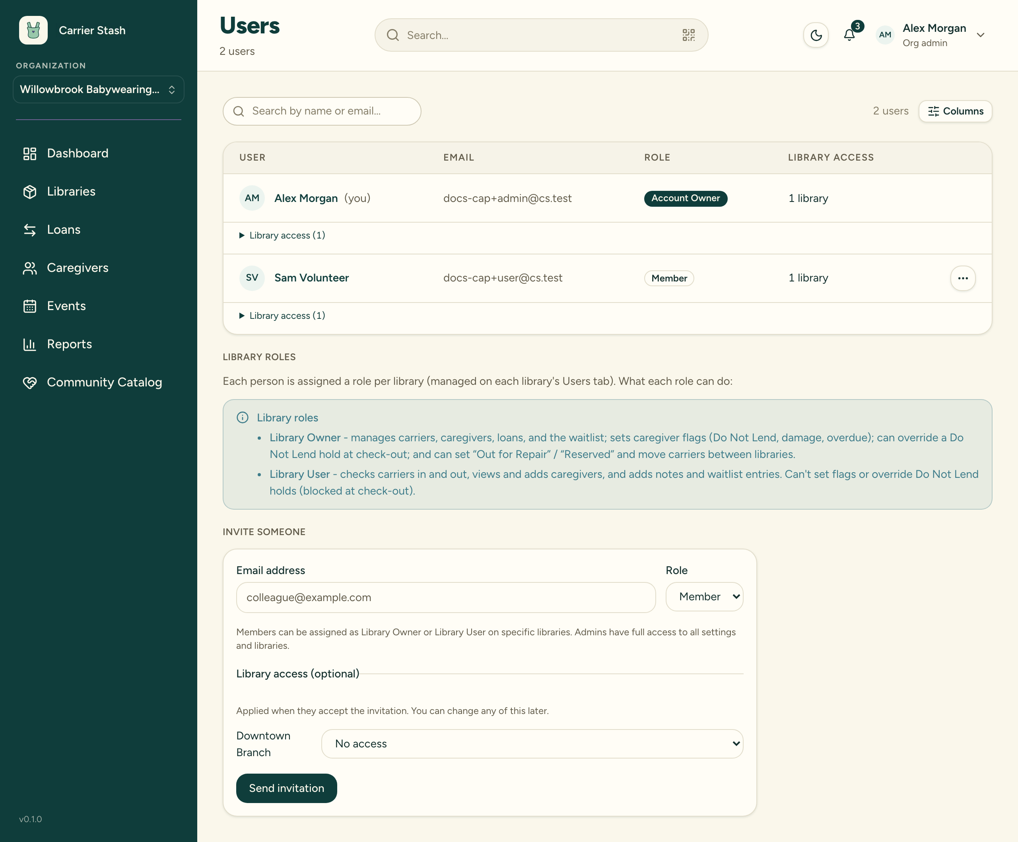1018x842 pixels.
Task: Expand Library access under Sam Volunteer
Action: [282, 316]
